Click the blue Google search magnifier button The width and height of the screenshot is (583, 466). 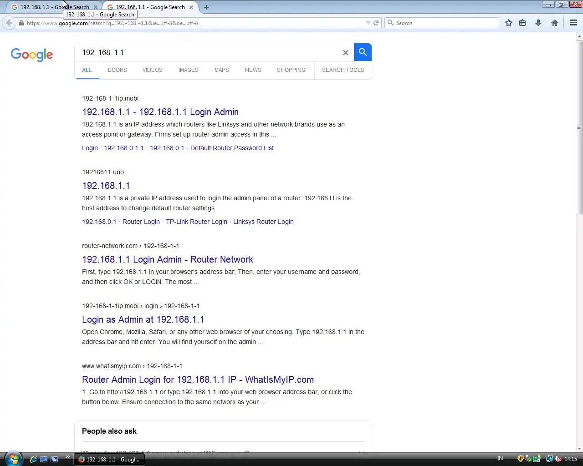click(363, 52)
